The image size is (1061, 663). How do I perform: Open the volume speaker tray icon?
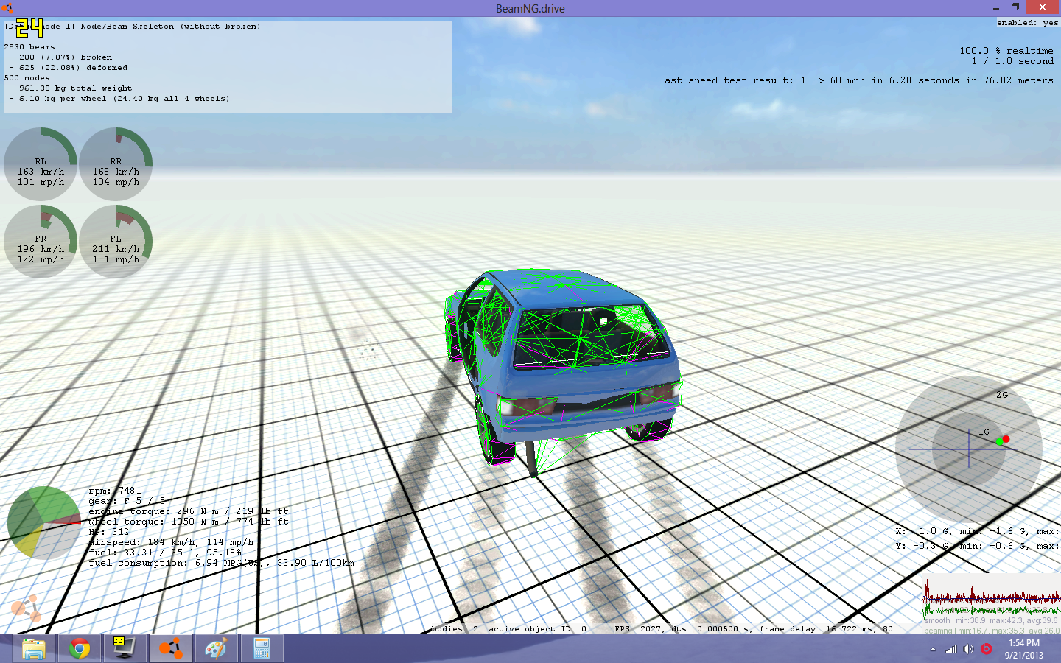[968, 649]
